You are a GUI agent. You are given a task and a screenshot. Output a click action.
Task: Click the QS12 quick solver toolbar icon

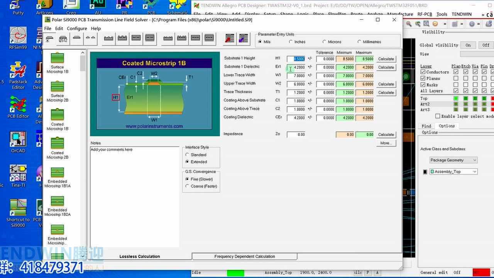[x=63, y=39]
